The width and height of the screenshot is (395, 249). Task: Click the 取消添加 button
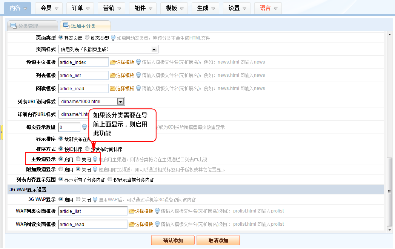pos(218,240)
